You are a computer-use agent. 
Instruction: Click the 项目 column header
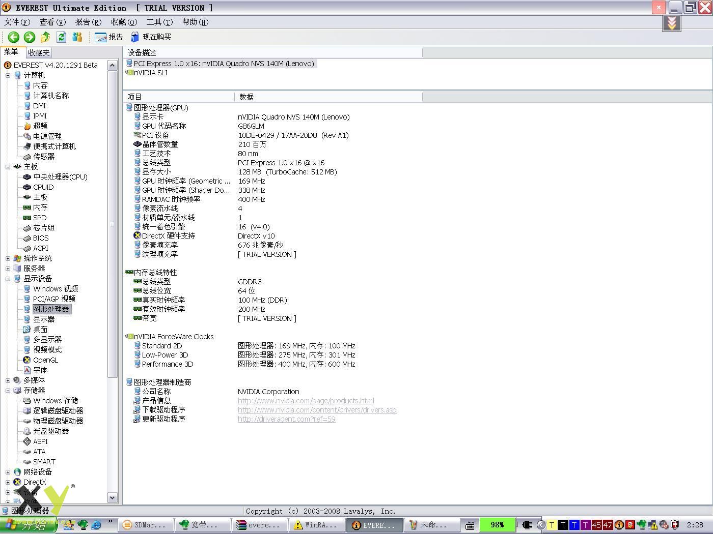(179, 97)
